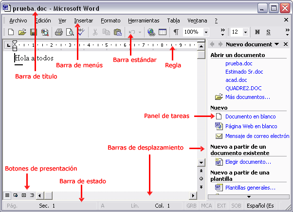The height and width of the screenshot is (212, 293).
Task: Switch to Outline view button
Action: click(x=32, y=195)
